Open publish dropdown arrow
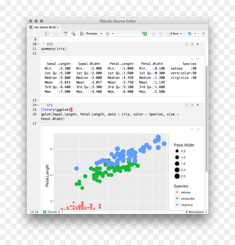The width and height of the screenshot is (235, 245). [195, 34]
